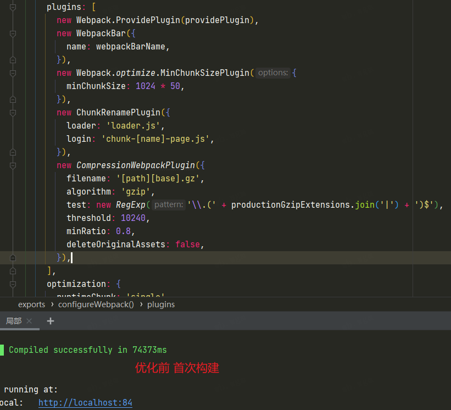Collapse the WebpackBar block fold marker
The image size is (451, 410).
click(x=13, y=34)
